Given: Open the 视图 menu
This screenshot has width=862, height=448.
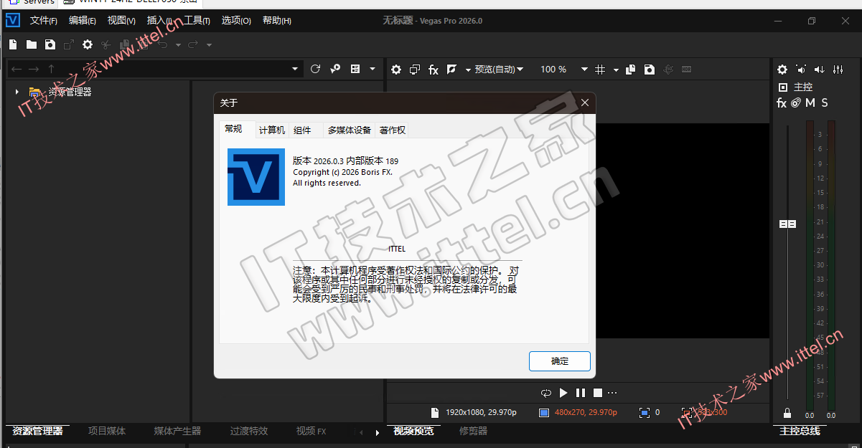Looking at the screenshot, I should pyautogui.click(x=121, y=21).
